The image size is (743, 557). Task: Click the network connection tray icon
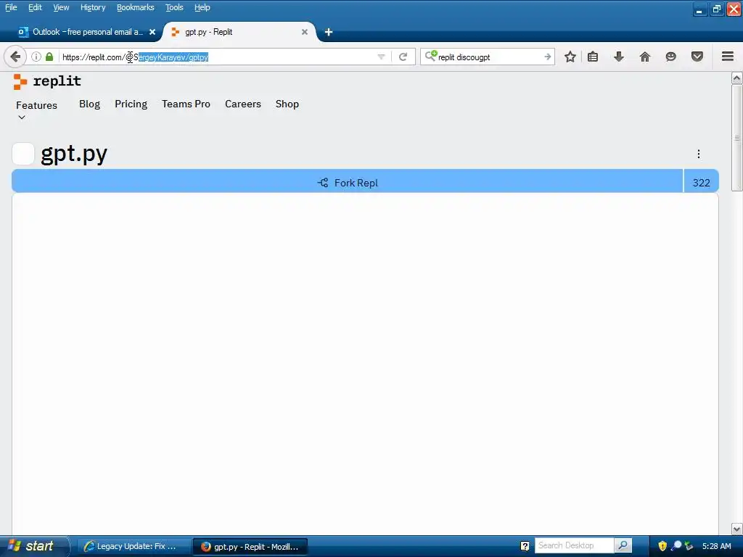click(x=689, y=546)
